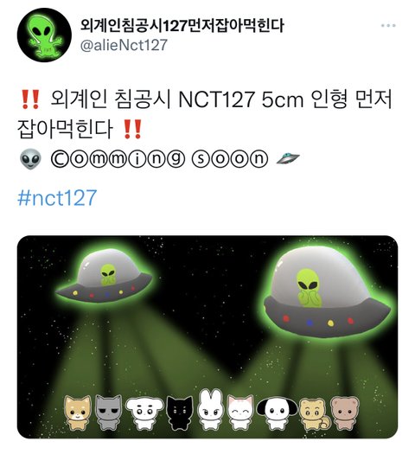
Task: Click the grey grumpy cat doll
Action: [108, 412]
